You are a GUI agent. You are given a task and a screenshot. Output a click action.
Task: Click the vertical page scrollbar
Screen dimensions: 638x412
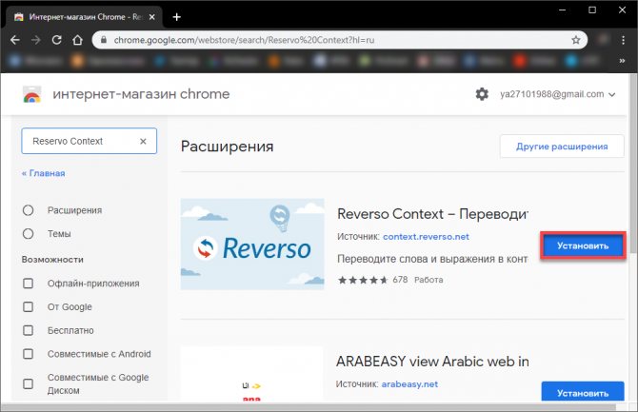coord(633,163)
